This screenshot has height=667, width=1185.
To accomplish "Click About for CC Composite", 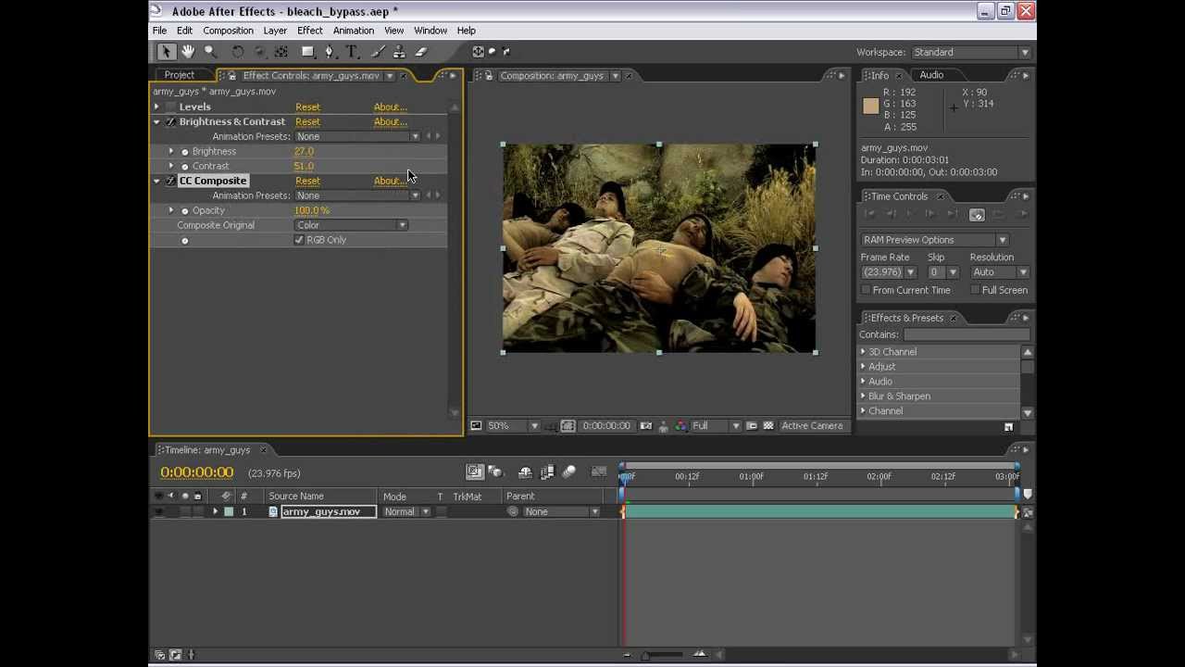I will click(x=390, y=181).
